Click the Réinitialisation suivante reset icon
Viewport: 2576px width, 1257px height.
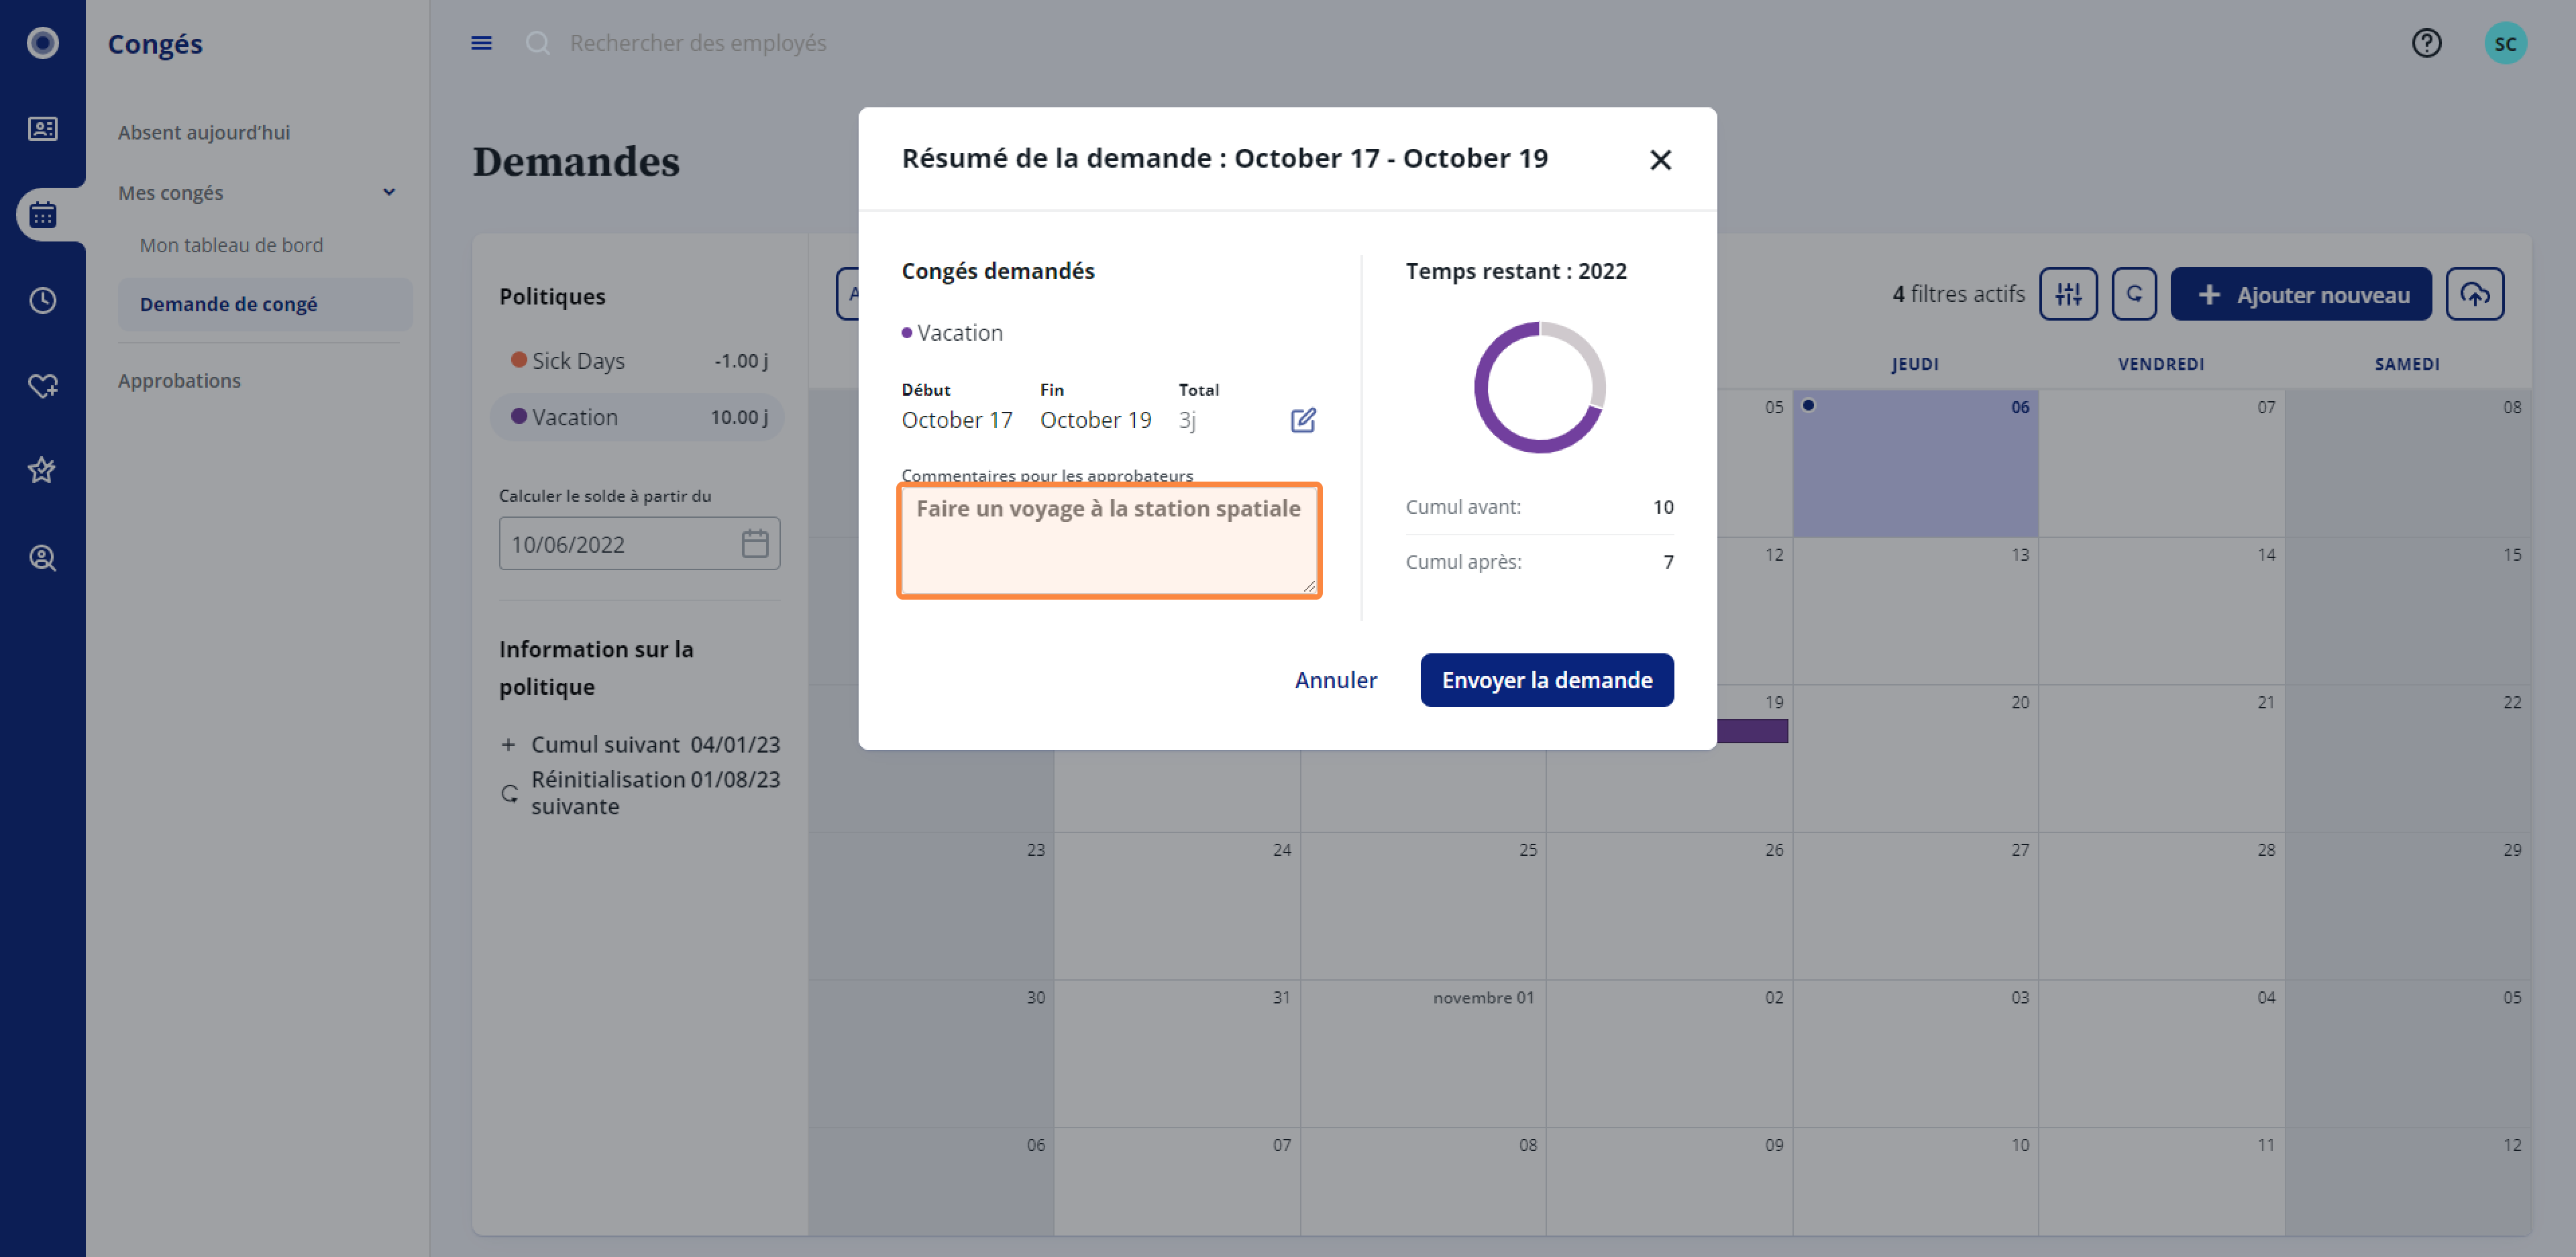(509, 793)
